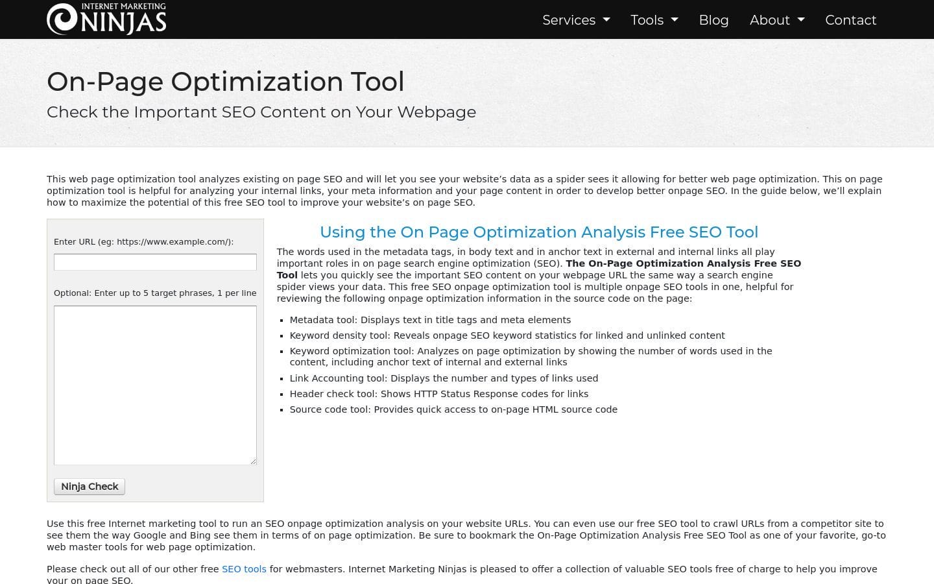Click the Source code tool bullet item
The image size is (934, 584).
453,409
